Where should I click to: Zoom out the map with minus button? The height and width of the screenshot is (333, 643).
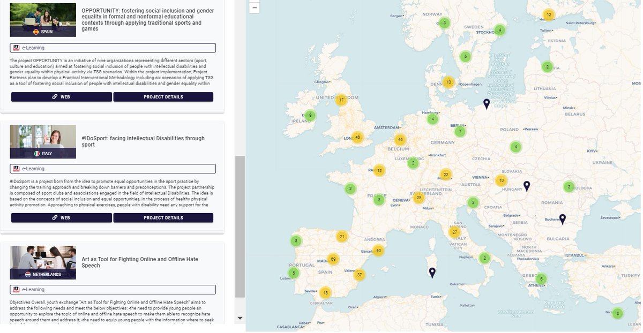(x=255, y=7)
